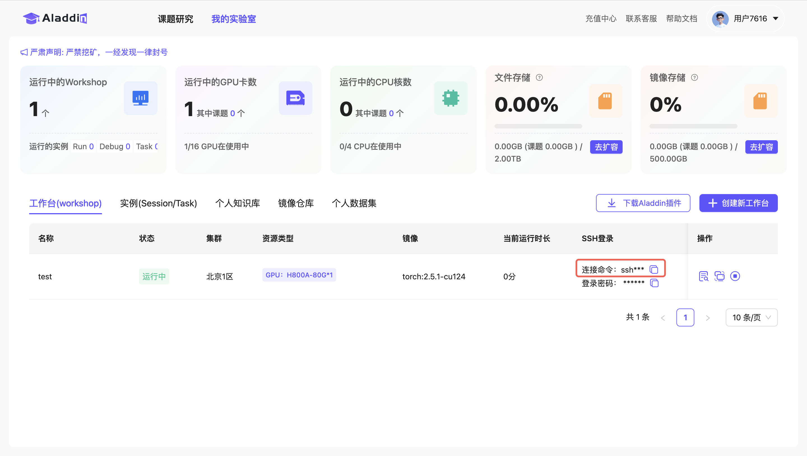Click the 文件存储 help question icon
The width and height of the screenshot is (807, 456).
(x=539, y=77)
